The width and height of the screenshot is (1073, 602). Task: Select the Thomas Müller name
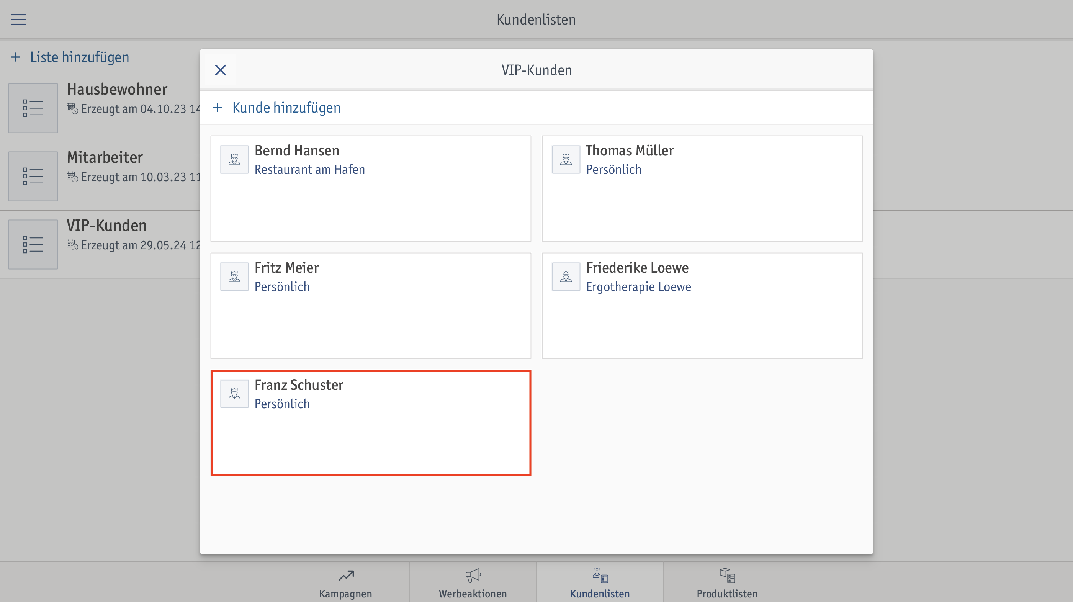[x=630, y=150]
